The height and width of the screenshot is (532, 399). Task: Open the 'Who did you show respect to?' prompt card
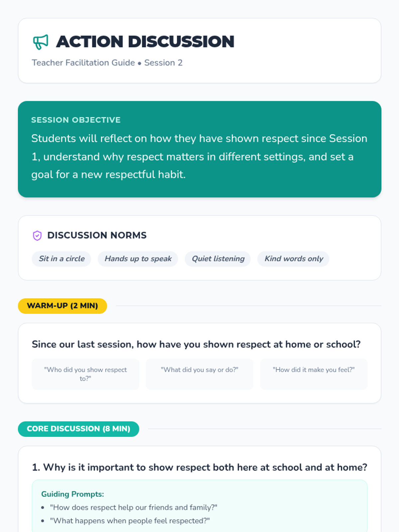pos(85,374)
